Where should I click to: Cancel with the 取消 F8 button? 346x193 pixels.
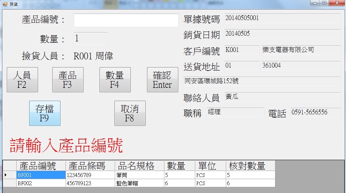130,113
